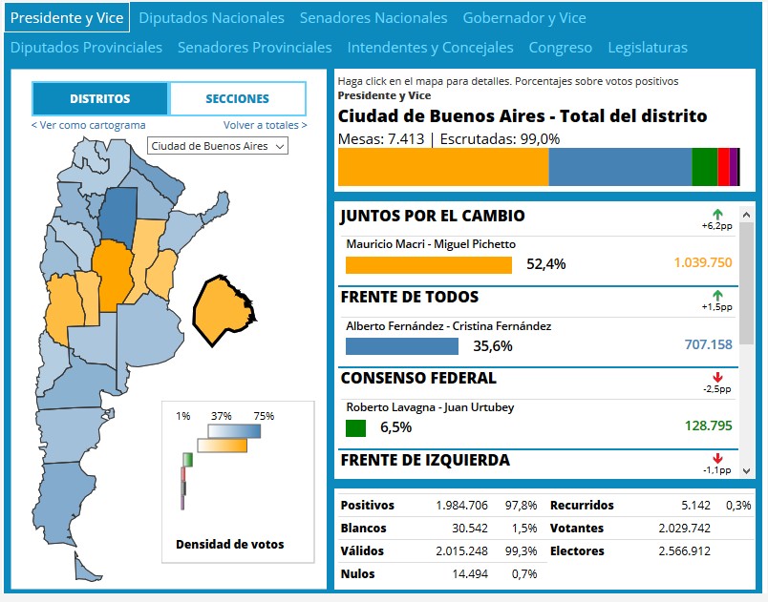768x602 pixels.
Task: Click the 'Ver como cartograma' link
Action: 89,125
